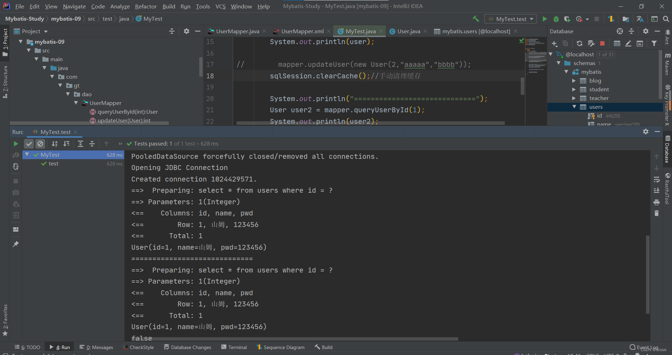672x355 pixels.
Task: Click the editor horizontal scrollbar
Action: 370,123
